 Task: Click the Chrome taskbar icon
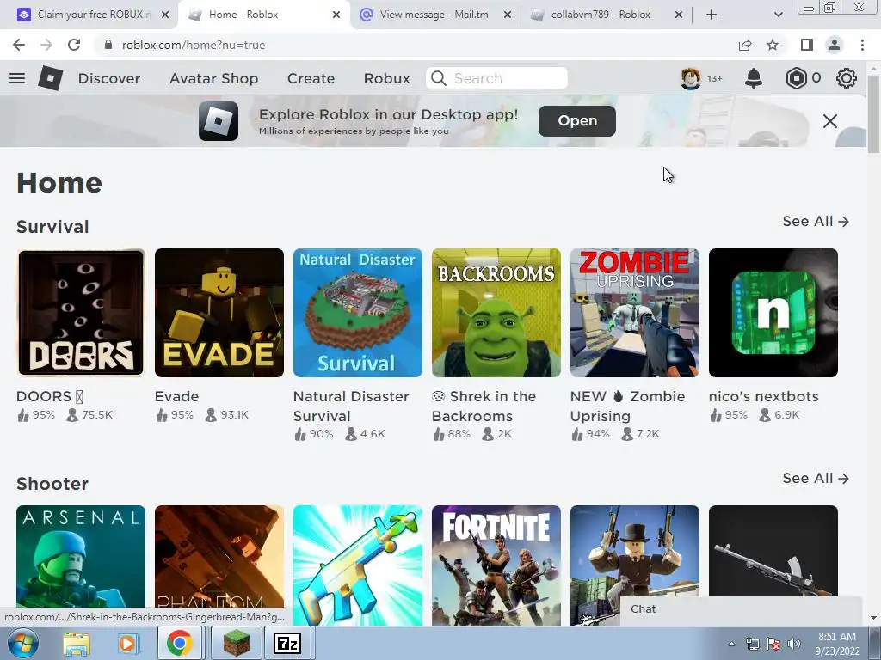click(179, 643)
